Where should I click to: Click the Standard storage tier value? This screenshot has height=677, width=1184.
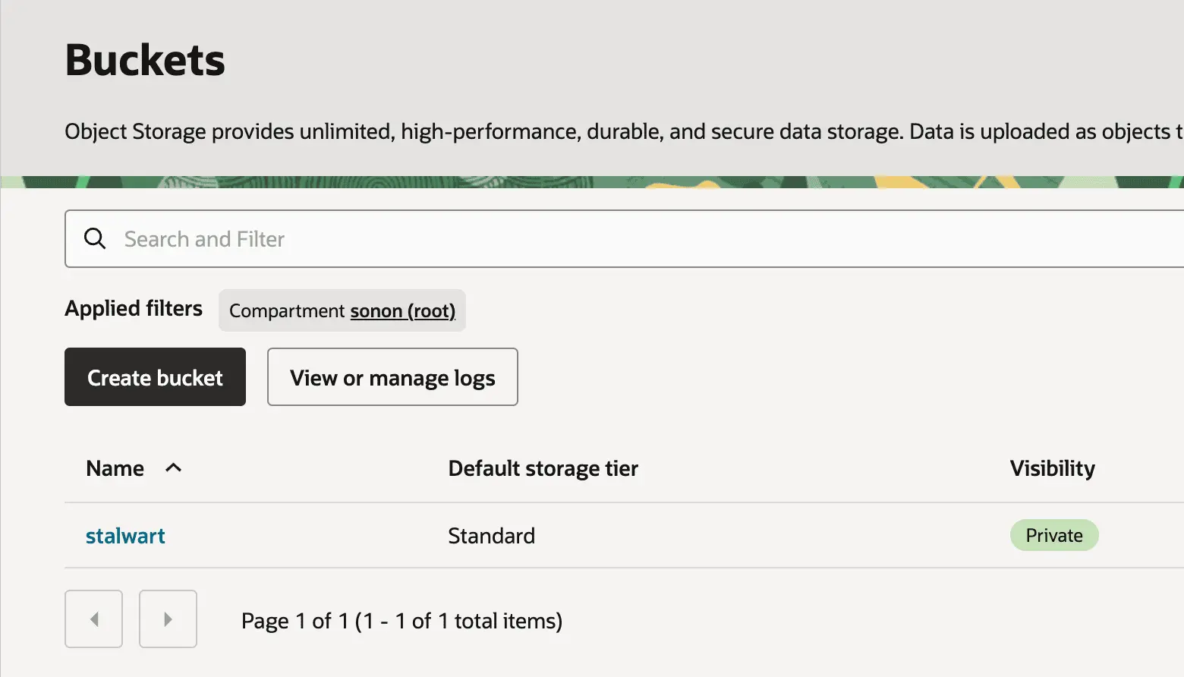click(492, 535)
